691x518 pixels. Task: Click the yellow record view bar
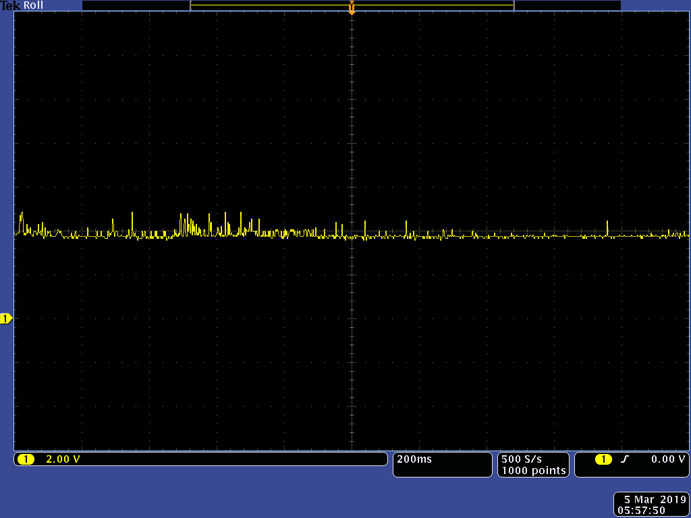pos(352,5)
